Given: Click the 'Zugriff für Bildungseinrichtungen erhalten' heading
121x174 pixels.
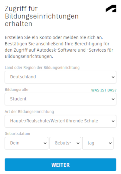Looking at the screenshot, I should pyautogui.click(x=42, y=16).
